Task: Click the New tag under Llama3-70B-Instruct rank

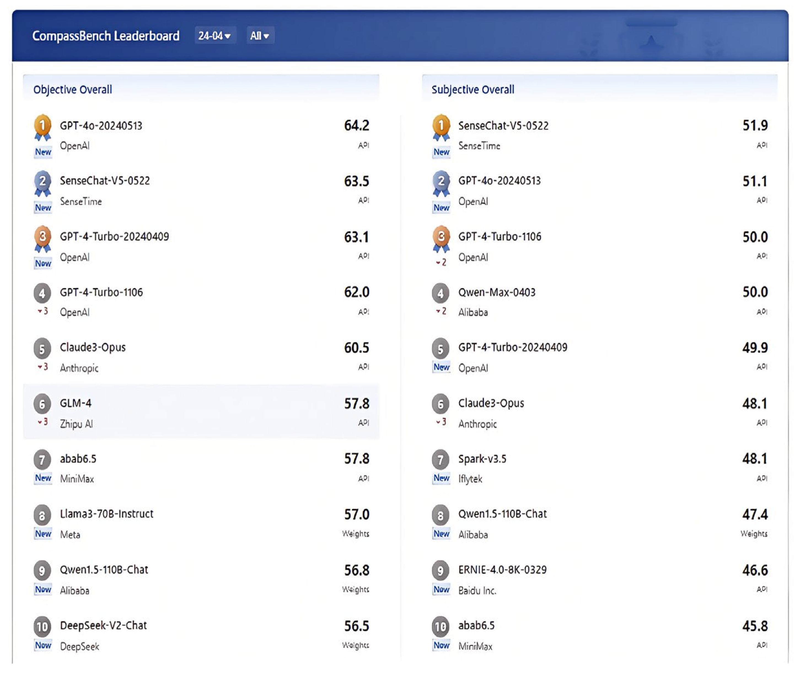Action: pos(43,534)
